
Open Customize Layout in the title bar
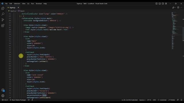166,4
